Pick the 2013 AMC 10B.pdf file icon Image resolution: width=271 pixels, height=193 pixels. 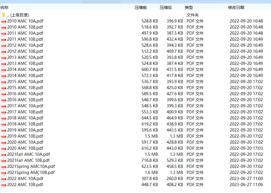pyautogui.click(x=4, y=63)
